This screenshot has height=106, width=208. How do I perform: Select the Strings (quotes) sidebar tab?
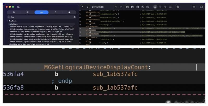pyautogui.click(x=41, y=12)
